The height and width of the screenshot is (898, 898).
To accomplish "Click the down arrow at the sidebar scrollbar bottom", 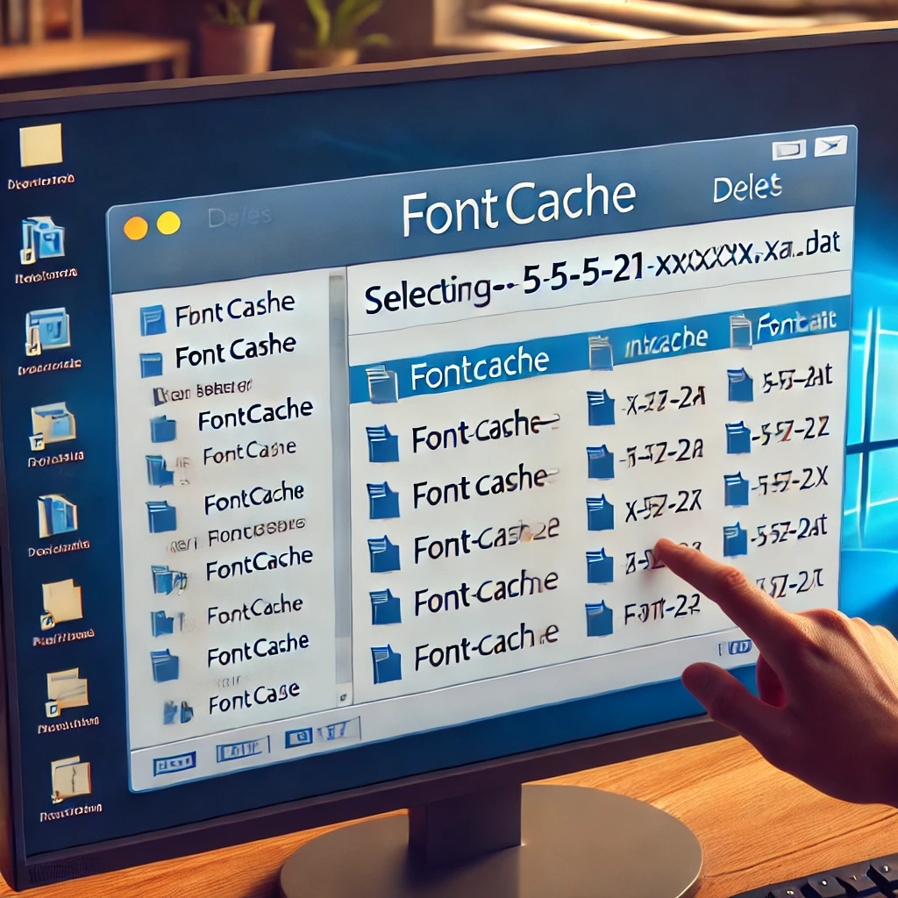I will pos(343,697).
